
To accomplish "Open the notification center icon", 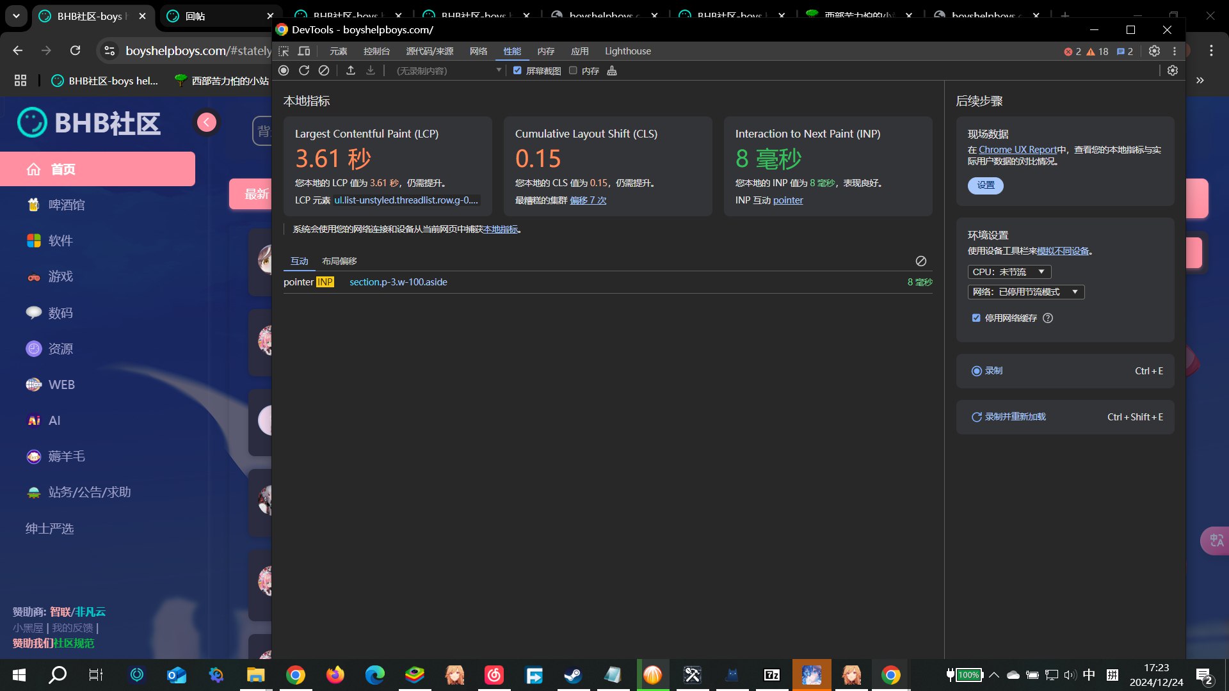I will 1204,675.
